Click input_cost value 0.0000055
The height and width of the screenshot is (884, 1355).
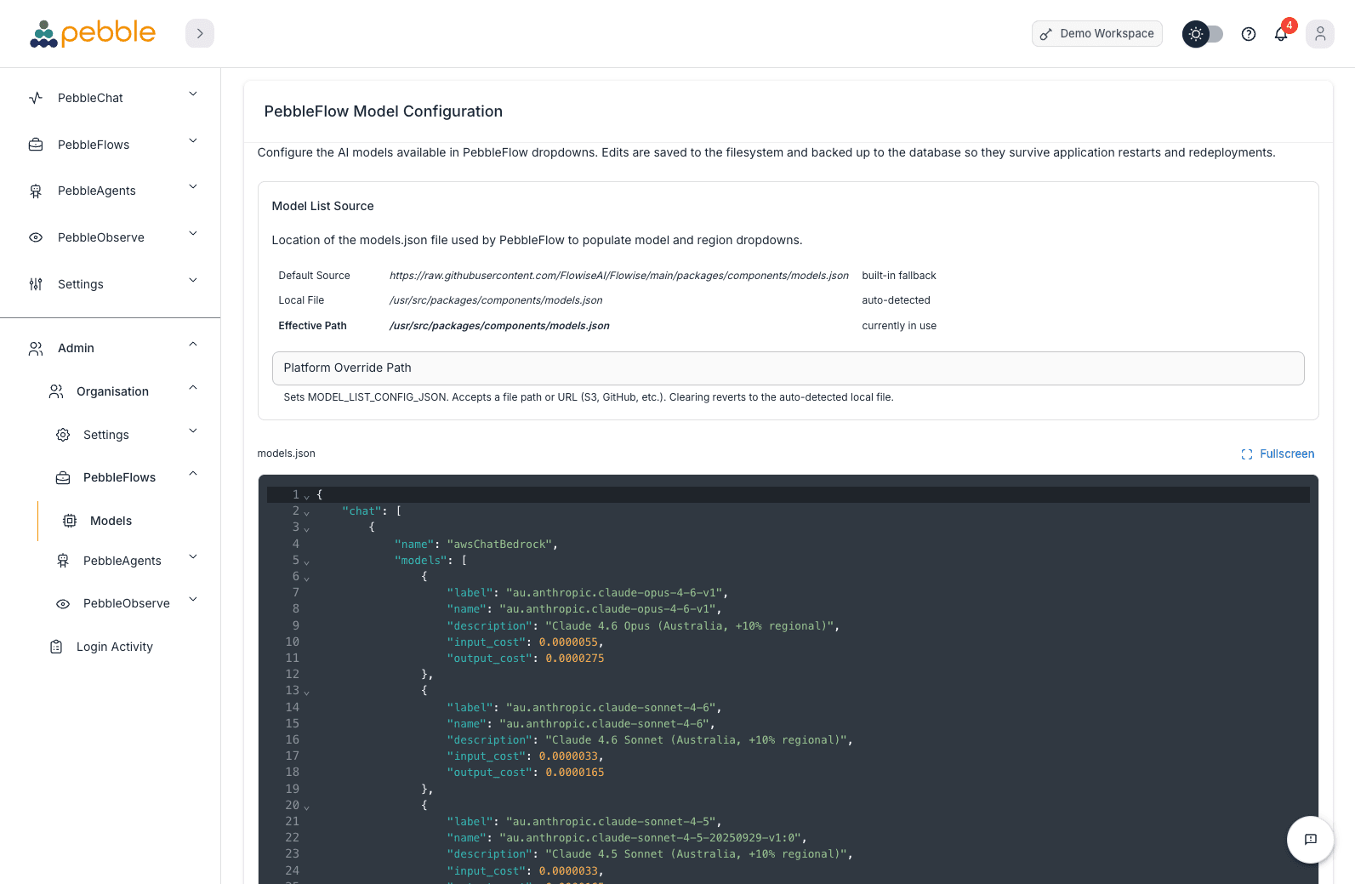pos(569,642)
